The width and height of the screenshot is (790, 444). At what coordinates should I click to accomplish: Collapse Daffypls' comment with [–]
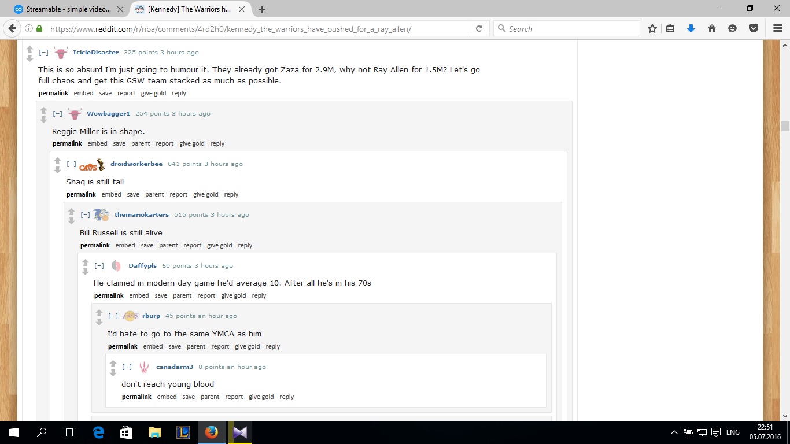pos(99,266)
